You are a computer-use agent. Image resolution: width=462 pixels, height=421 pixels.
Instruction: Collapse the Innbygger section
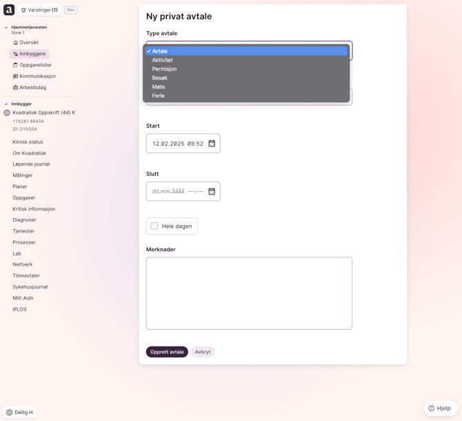6,104
